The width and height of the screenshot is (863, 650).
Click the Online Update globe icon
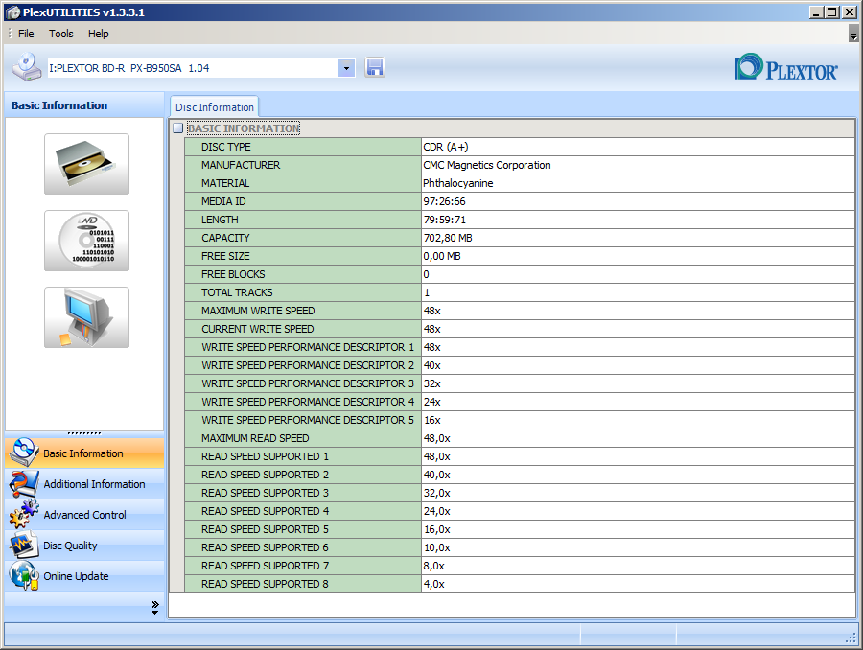coord(24,575)
